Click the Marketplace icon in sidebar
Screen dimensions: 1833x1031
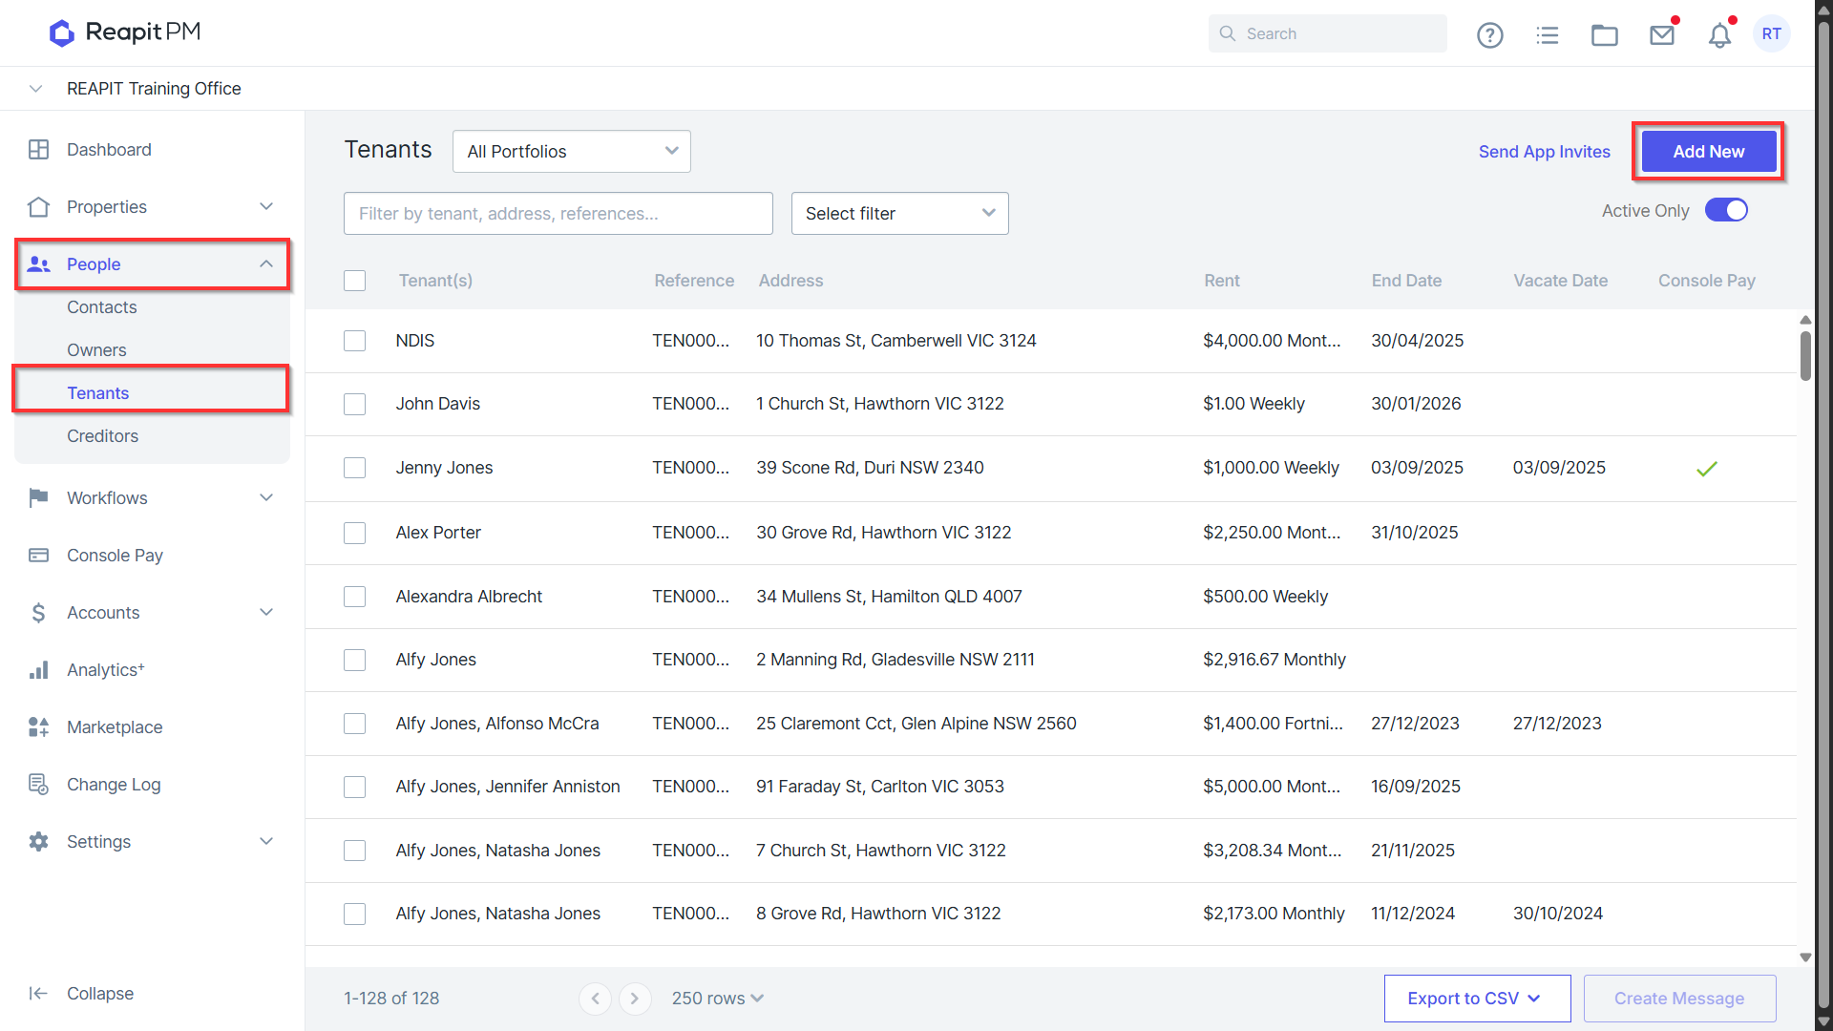click(x=38, y=726)
